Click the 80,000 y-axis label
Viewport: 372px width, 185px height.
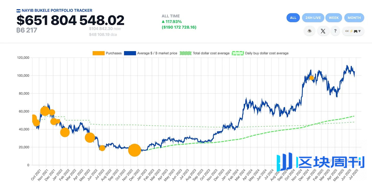[24, 94]
